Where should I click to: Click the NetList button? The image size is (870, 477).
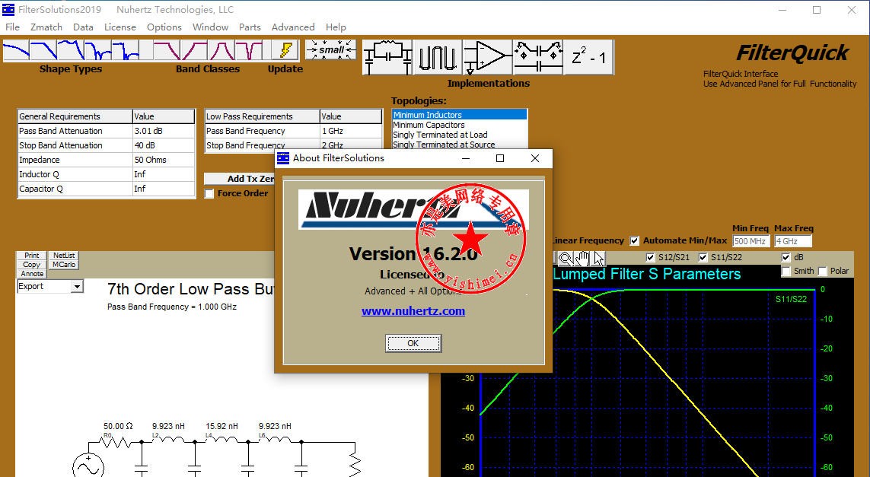pyautogui.click(x=64, y=256)
